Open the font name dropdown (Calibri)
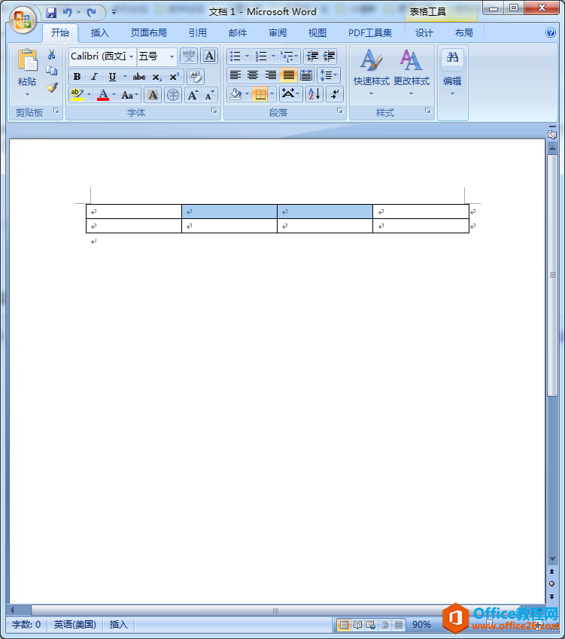The height and width of the screenshot is (639, 565). coord(131,56)
